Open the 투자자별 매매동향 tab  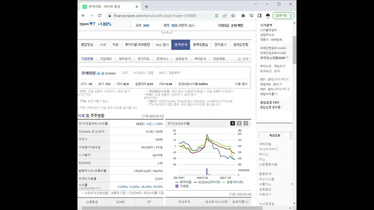137,45
